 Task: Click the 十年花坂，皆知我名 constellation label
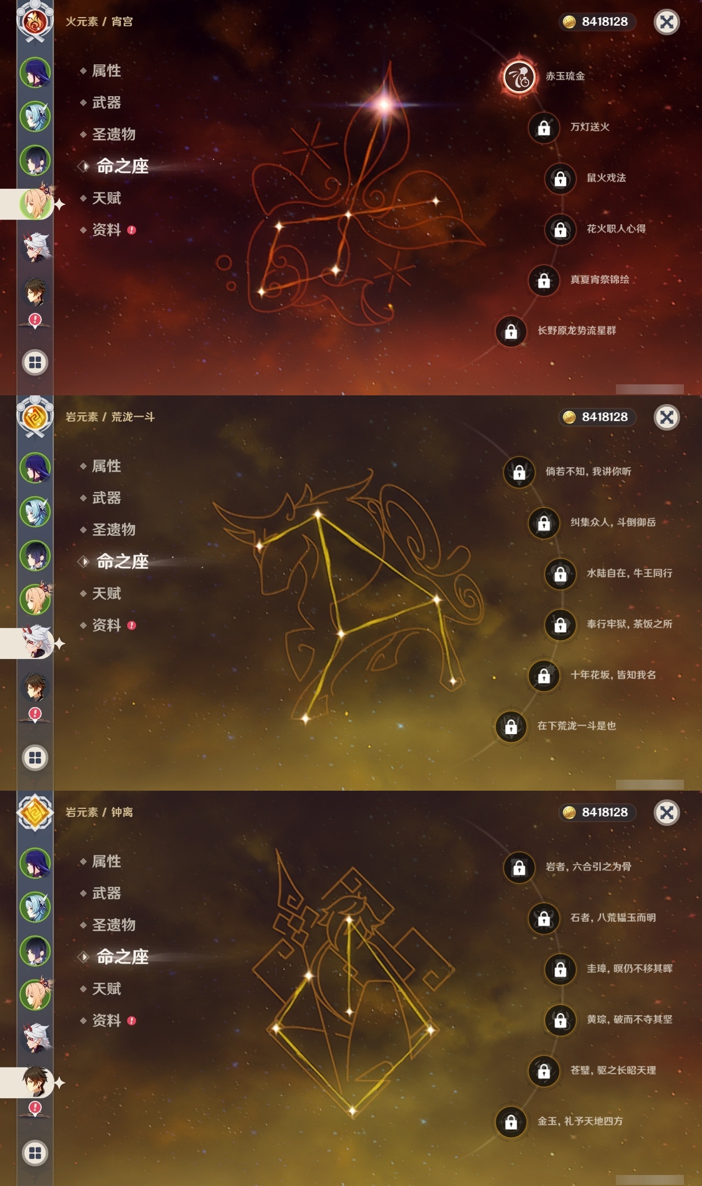613,675
